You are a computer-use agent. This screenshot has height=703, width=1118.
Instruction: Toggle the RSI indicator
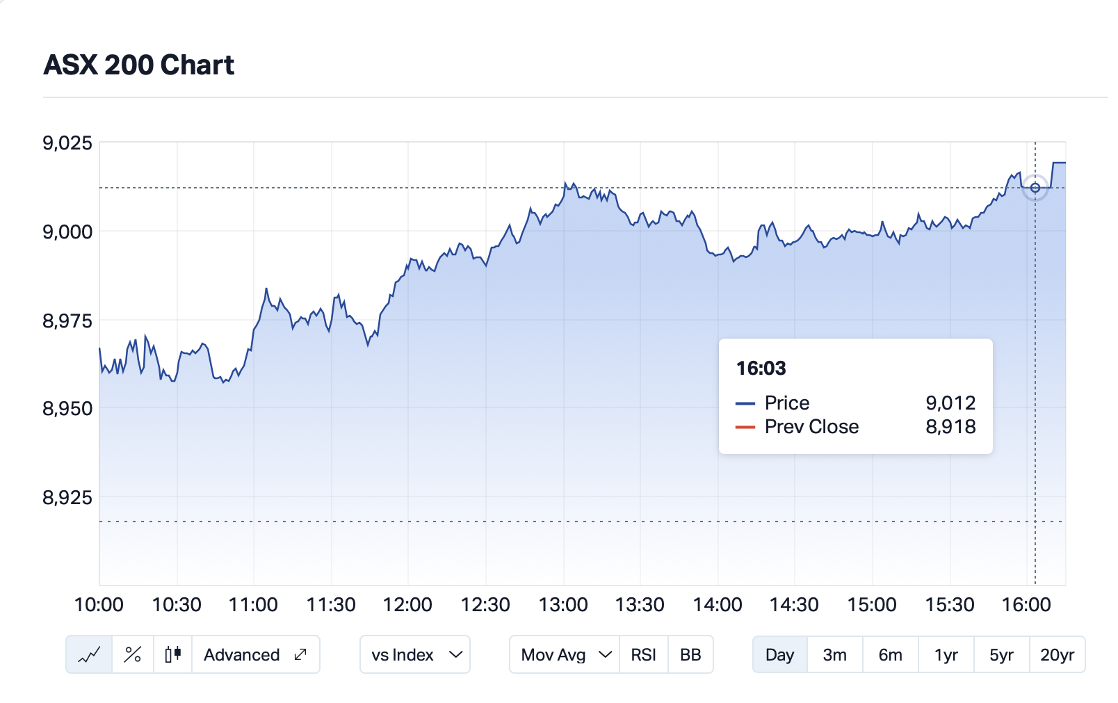click(643, 654)
